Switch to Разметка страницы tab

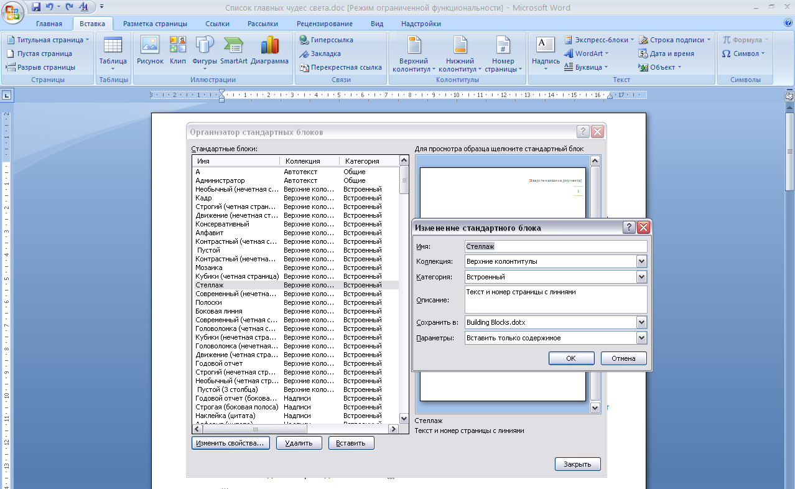tap(155, 24)
